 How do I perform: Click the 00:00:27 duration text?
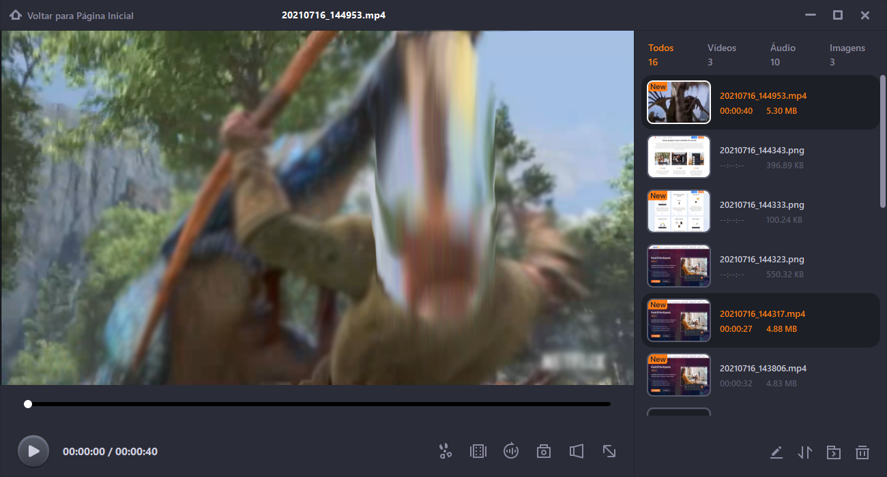coord(736,329)
